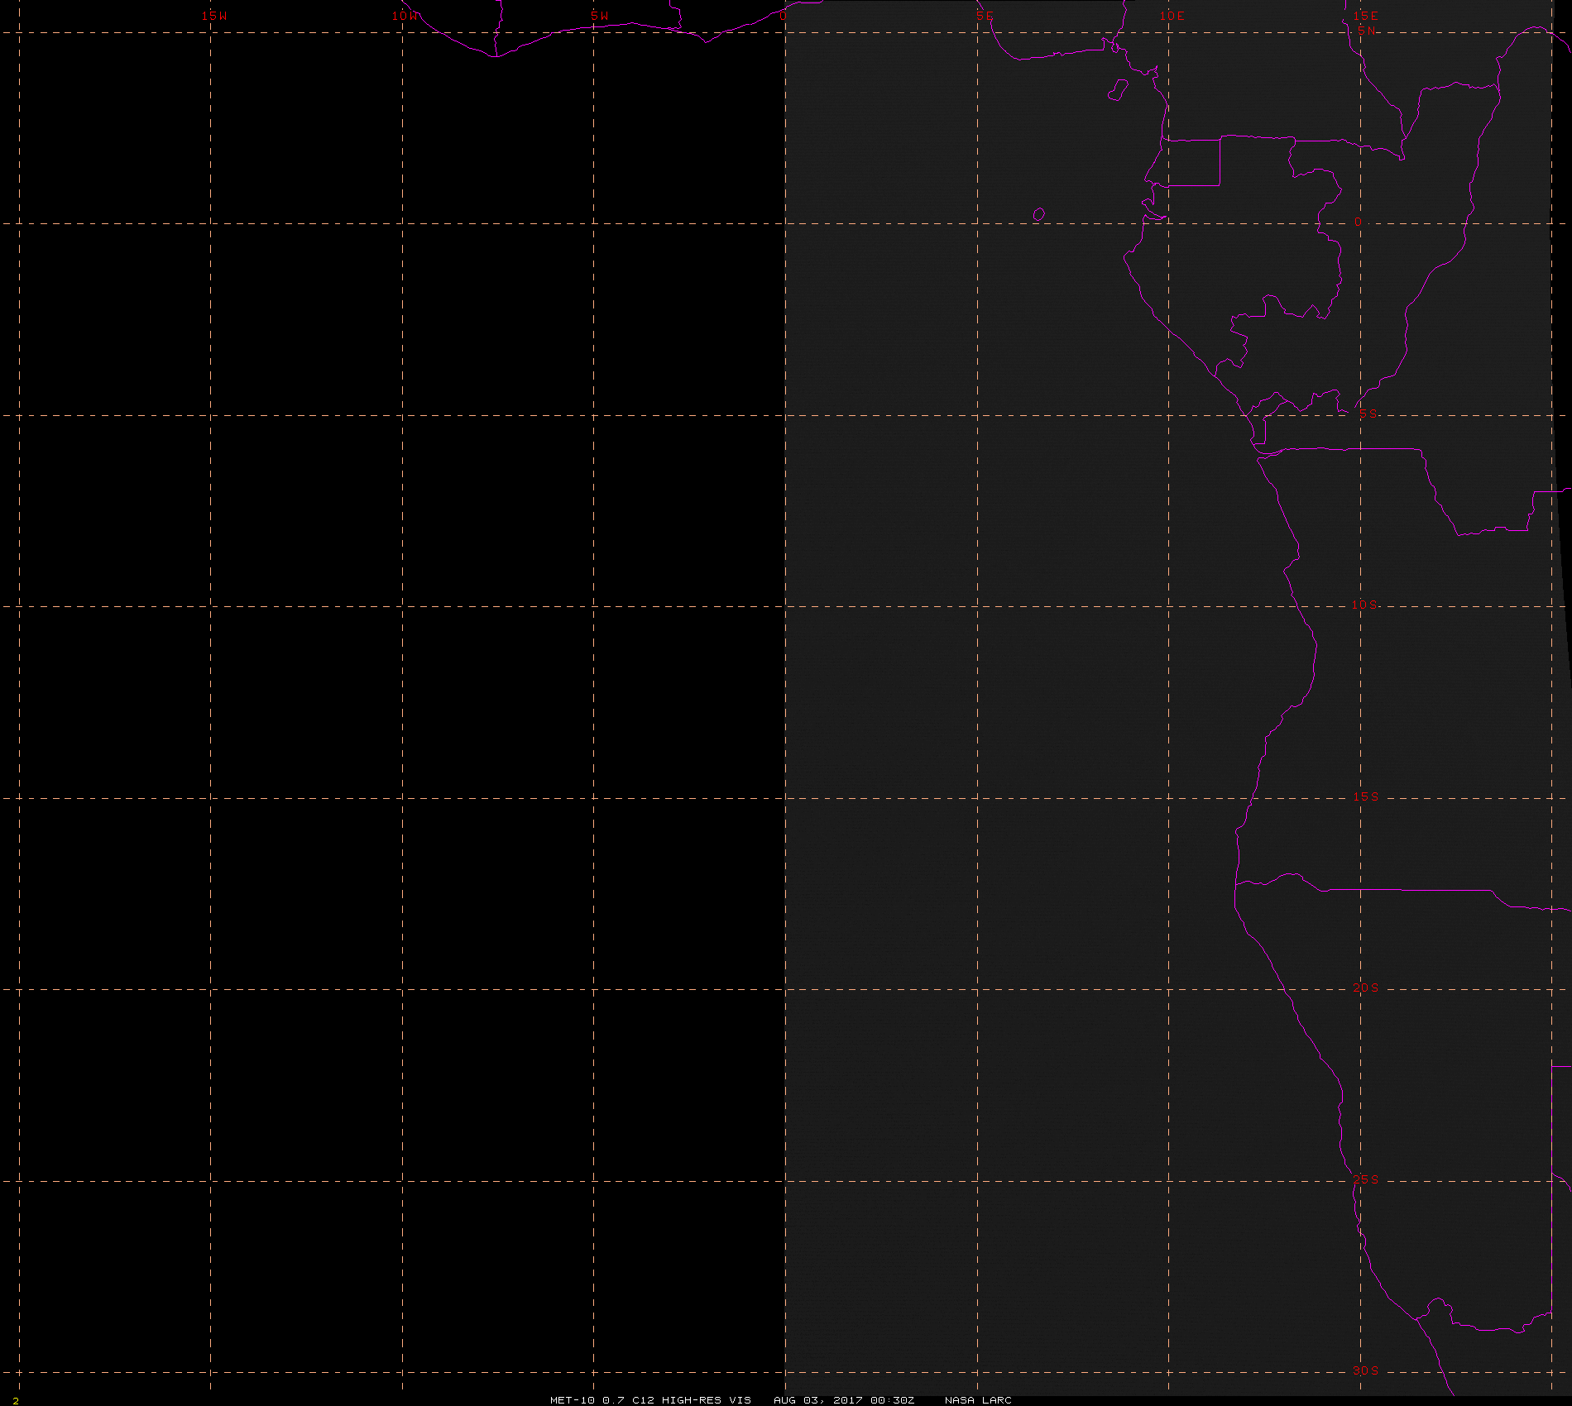The width and height of the screenshot is (1572, 1406).
Task: Click the NASA LARC credit text
Action: point(978,1399)
